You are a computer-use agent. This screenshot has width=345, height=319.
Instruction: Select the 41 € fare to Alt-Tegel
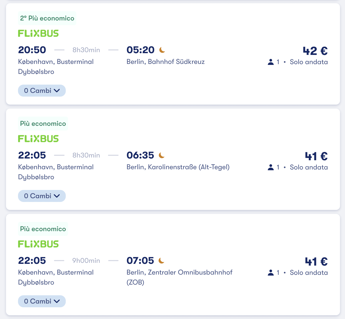pos(316,156)
